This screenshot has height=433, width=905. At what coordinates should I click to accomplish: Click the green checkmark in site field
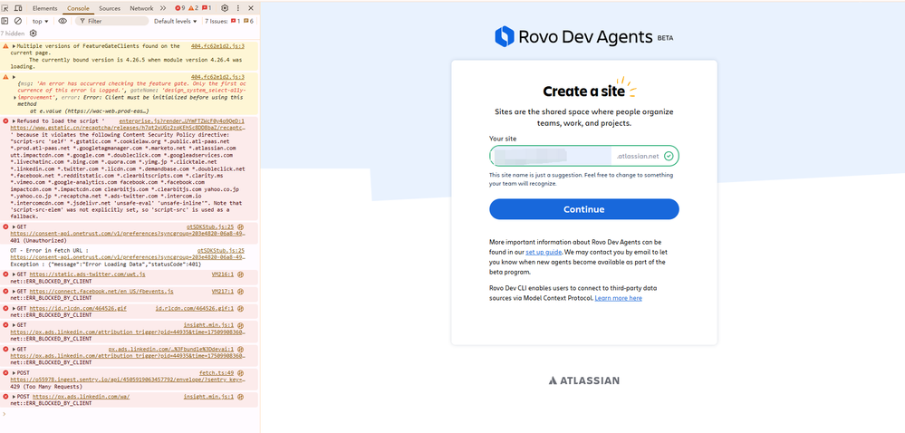click(669, 156)
